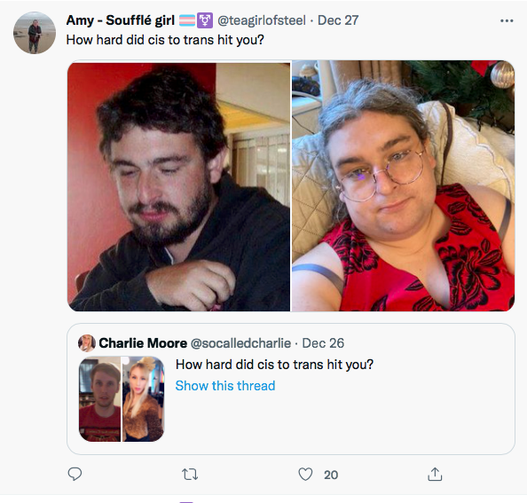View left photo of bearded man

pyautogui.click(x=179, y=186)
